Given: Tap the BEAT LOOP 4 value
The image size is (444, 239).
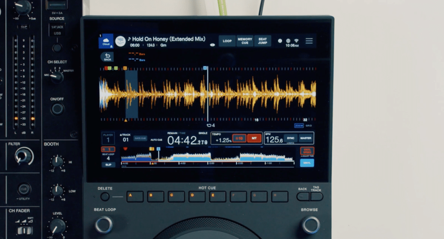Looking at the screenshot, I should coord(108,158).
